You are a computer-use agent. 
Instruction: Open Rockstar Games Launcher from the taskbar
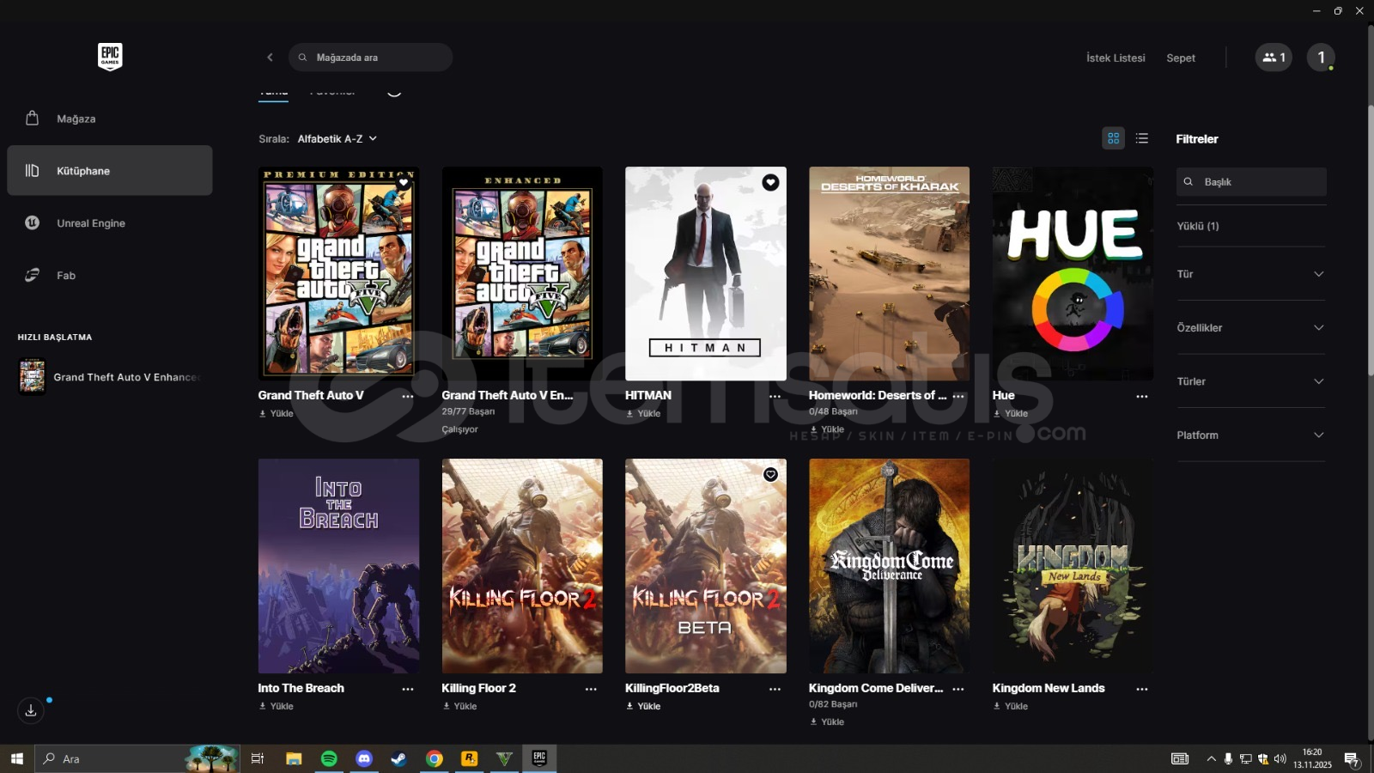click(469, 758)
